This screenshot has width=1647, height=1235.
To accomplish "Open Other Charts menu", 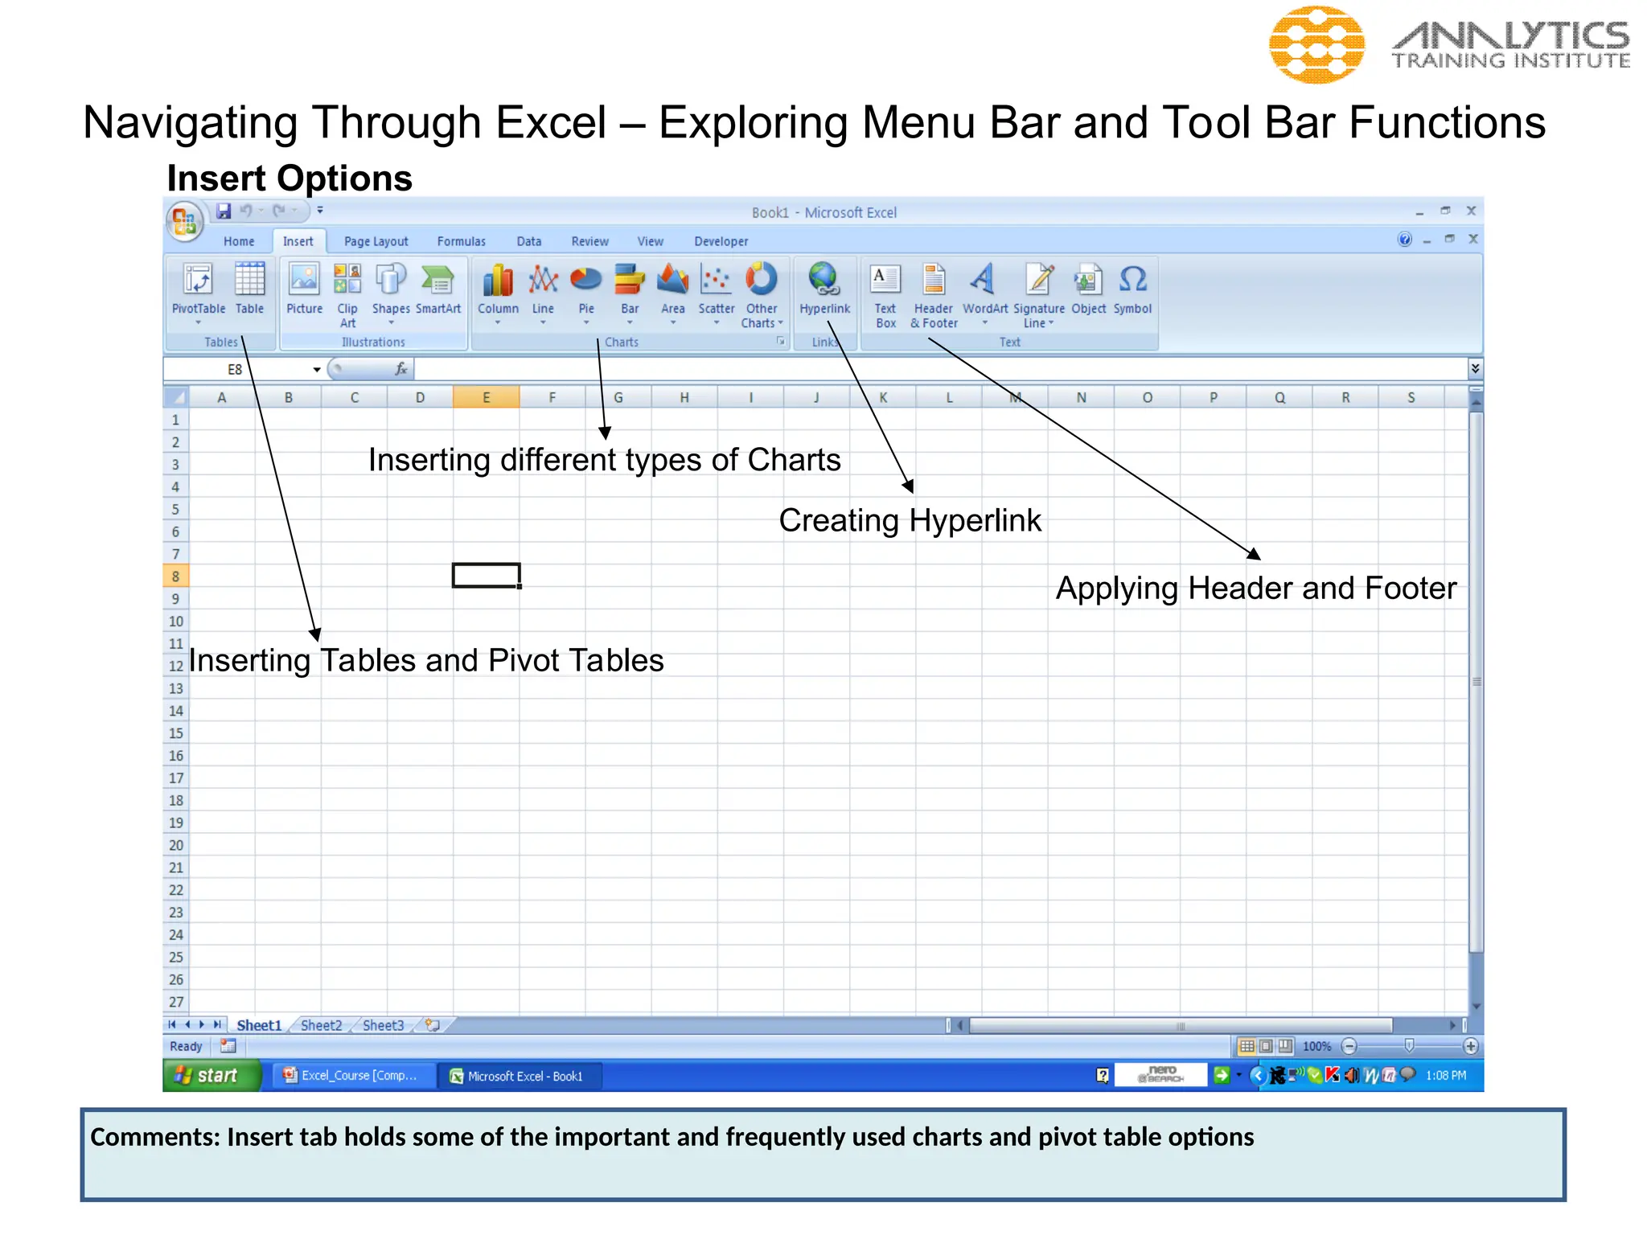I will tap(761, 295).
